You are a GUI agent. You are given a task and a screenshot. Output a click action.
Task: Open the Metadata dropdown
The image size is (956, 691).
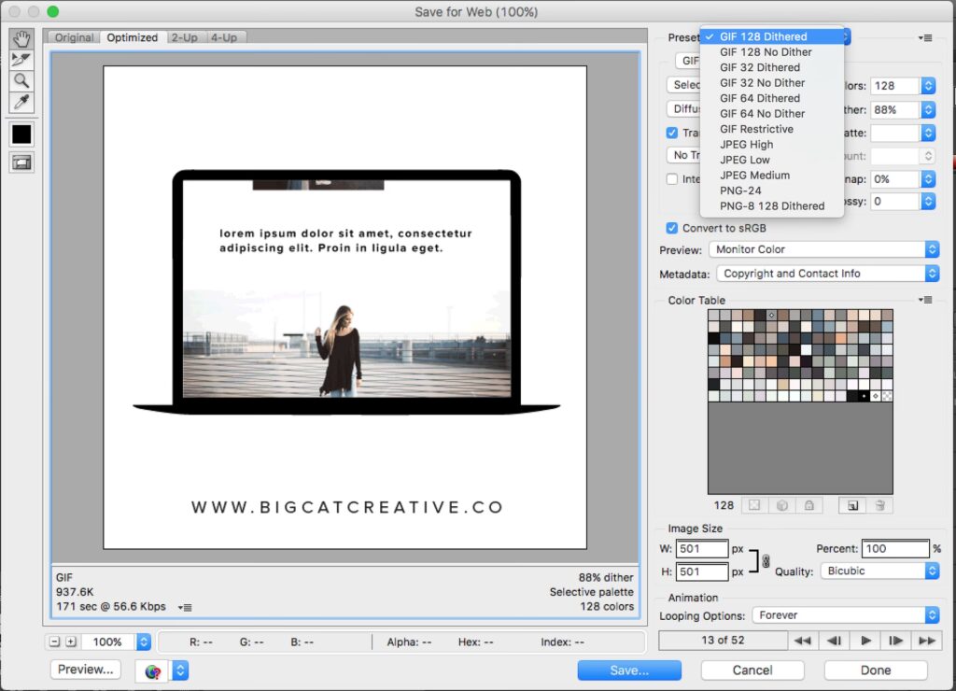point(827,274)
